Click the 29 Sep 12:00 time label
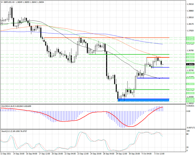Viewport: 195px width, 156px height. [121, 154]
